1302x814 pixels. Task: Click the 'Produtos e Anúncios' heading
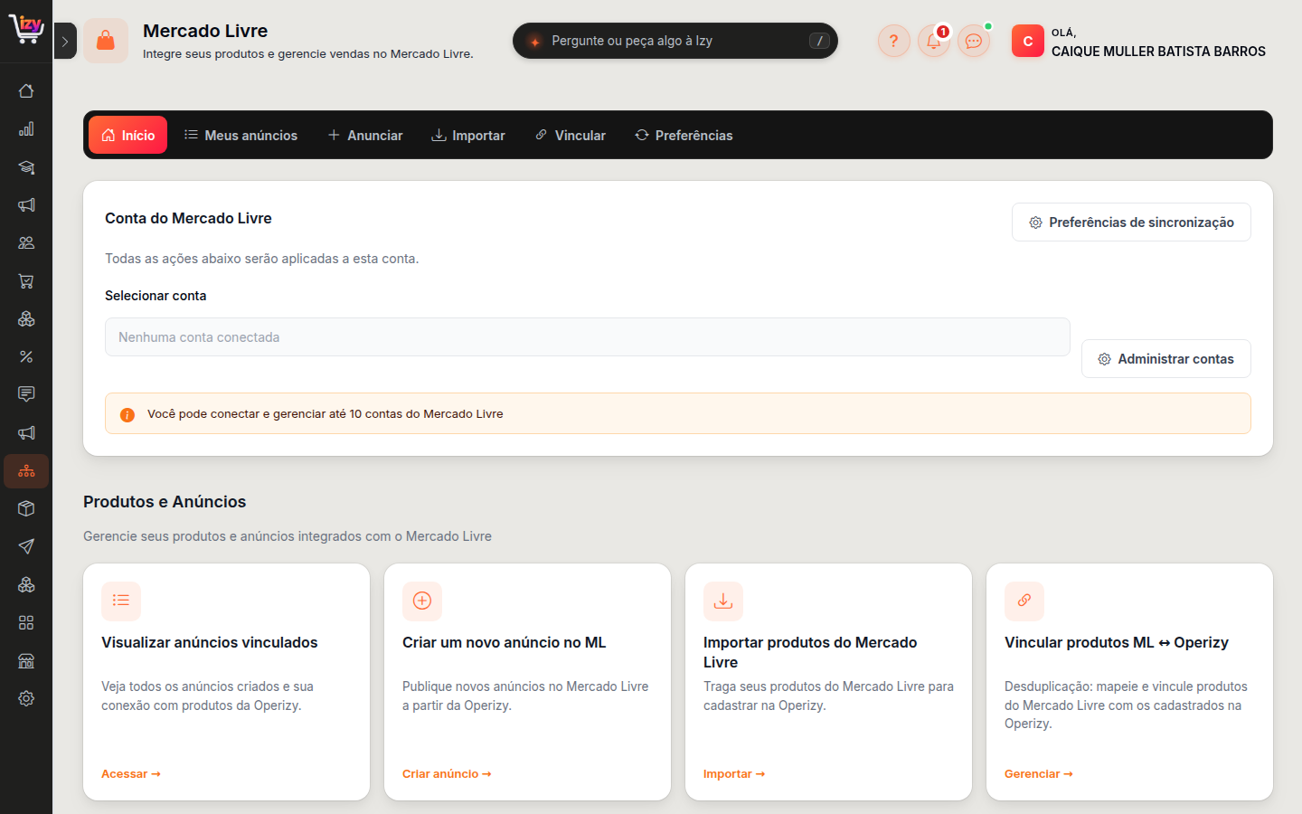coord(165,502)
